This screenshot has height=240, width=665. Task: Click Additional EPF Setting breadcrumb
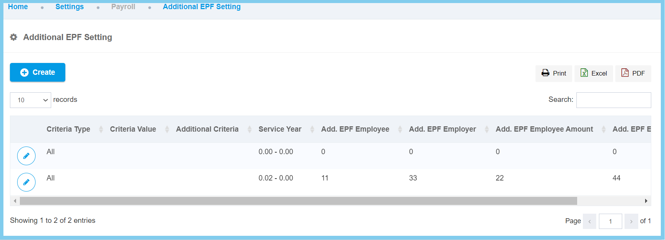pyautogui.click(x=202, y=7)
